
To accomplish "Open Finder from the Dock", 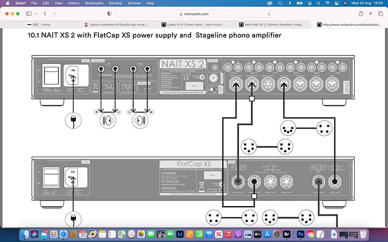I will tap(25, 234).
